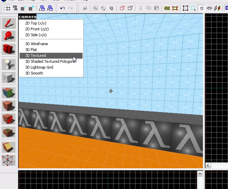Viewport: 228px width, 189px height.
Task: Open the camera viewport type label
Action: click(28, 17)
